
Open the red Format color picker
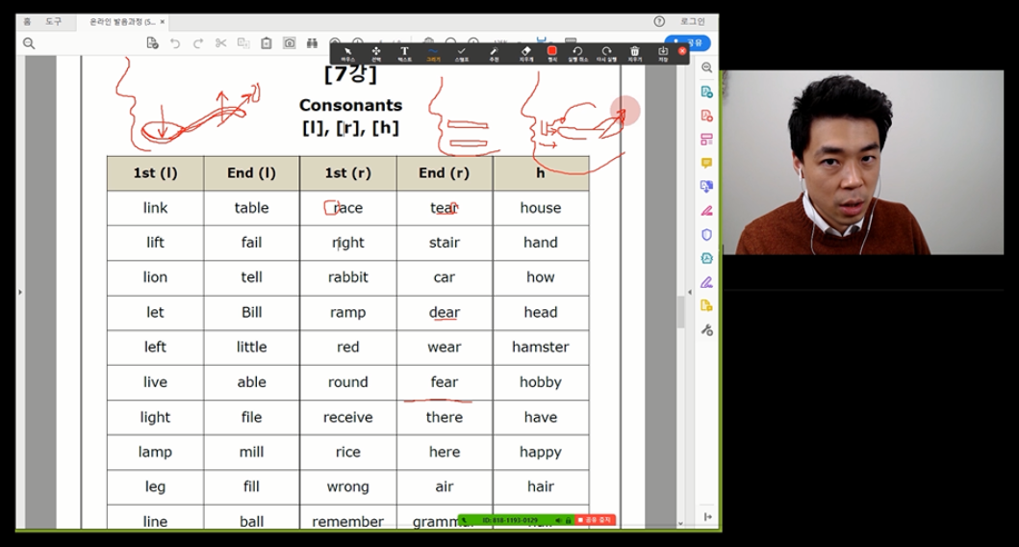(x=551, y=53)
